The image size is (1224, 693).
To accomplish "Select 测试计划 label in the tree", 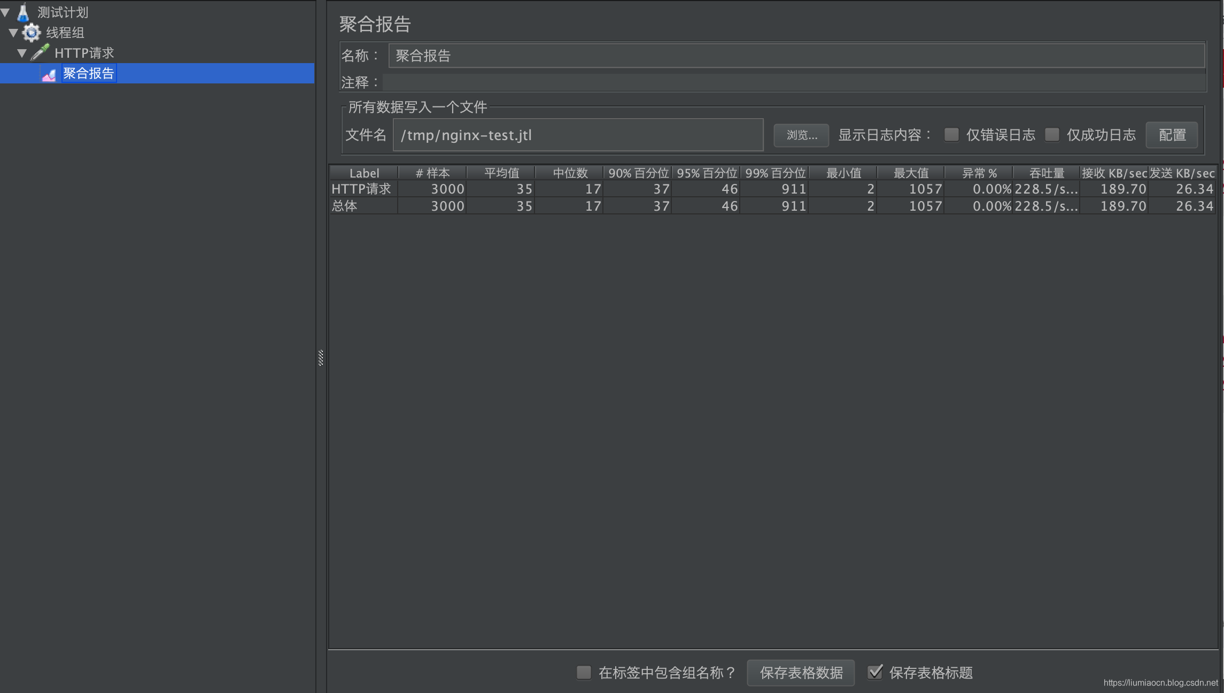I will (63, 12).
